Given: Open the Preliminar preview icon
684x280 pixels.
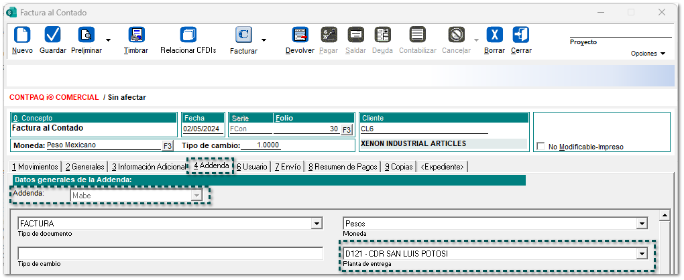Looking at the screenshot, I should pyautogui.click(x=87, y=36).
